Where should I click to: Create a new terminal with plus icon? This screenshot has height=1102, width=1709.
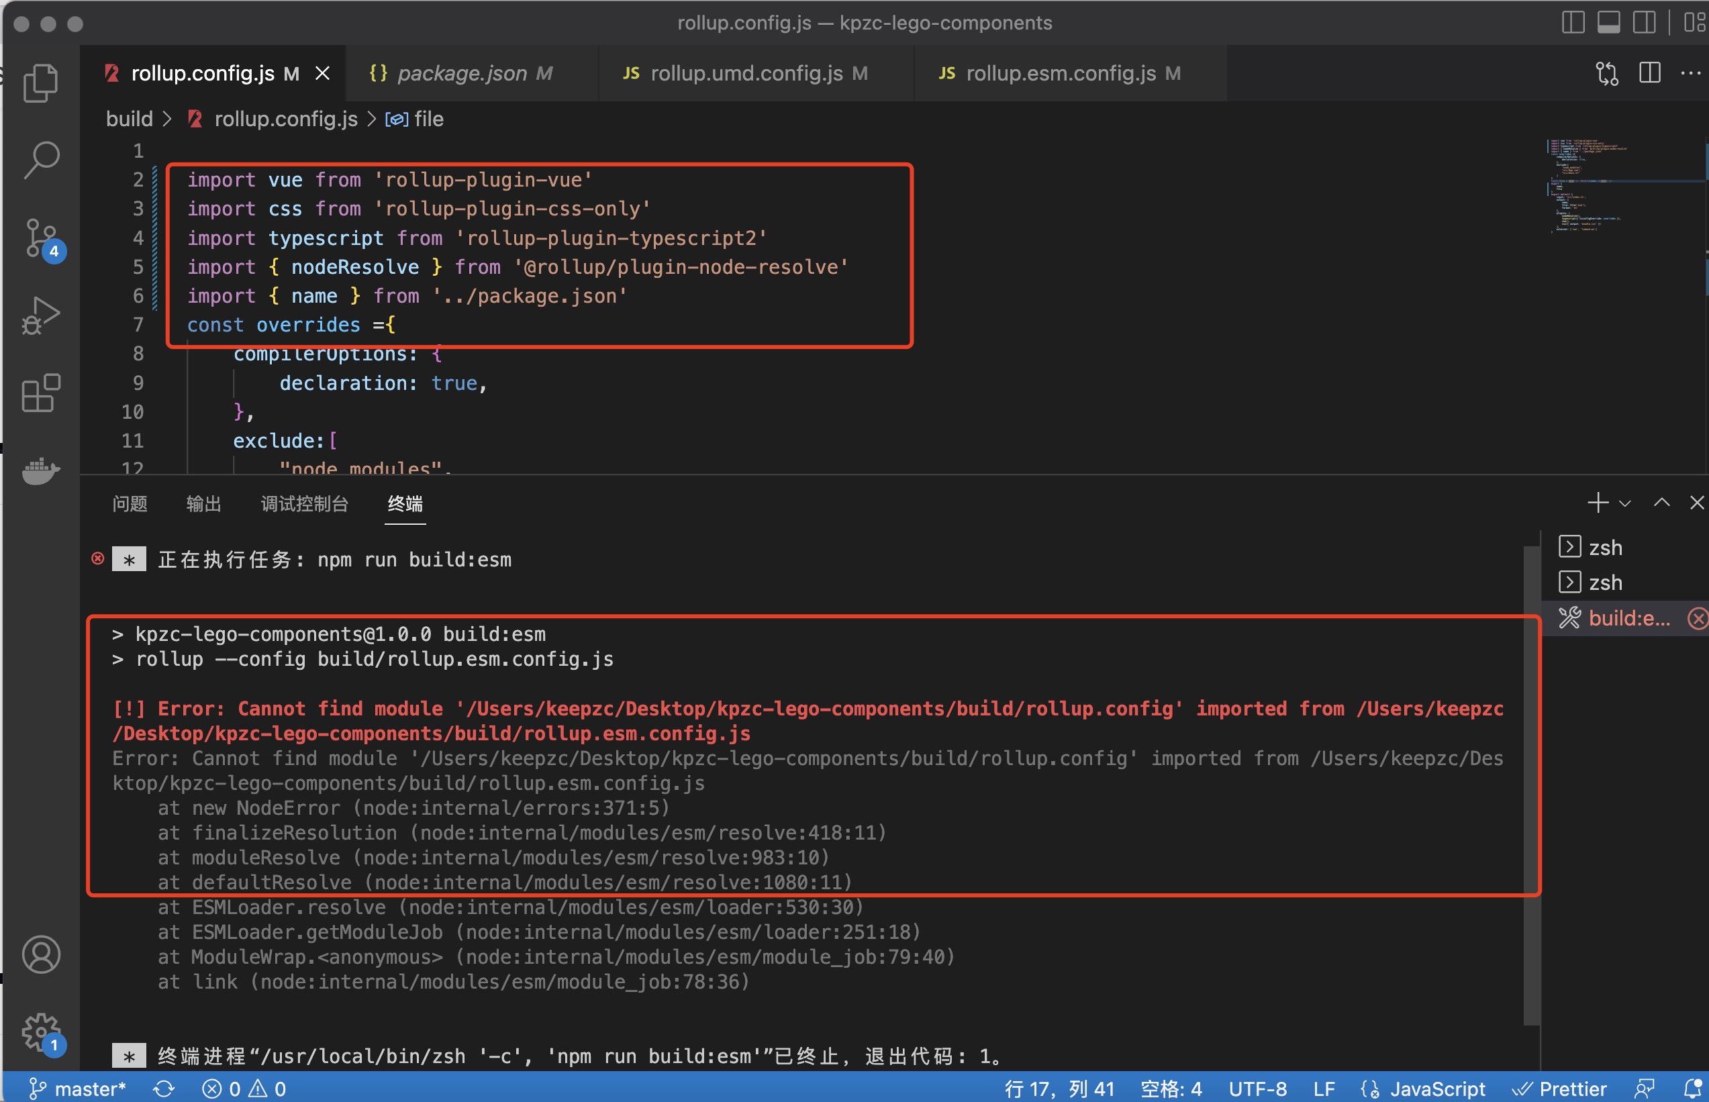1598,502
